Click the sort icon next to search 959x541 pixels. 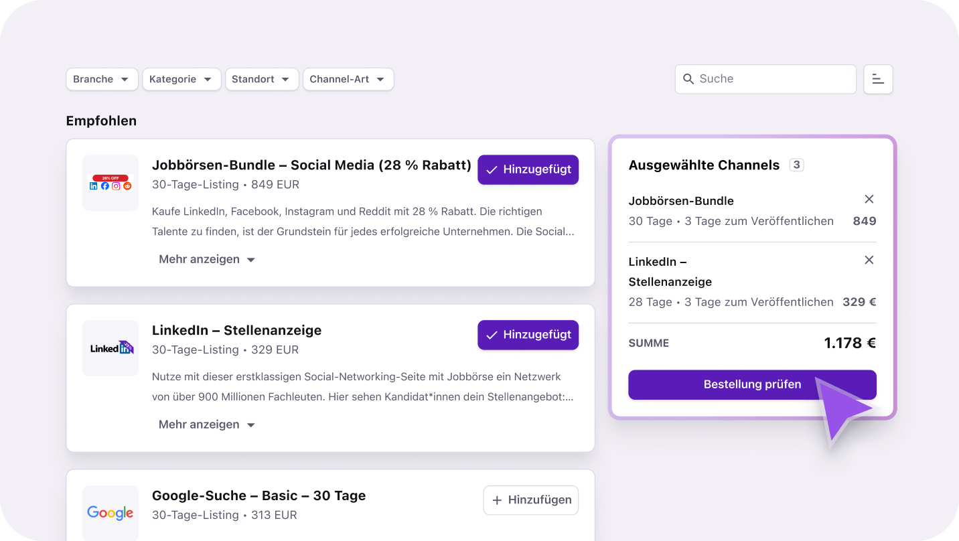[x=878, y=79]
